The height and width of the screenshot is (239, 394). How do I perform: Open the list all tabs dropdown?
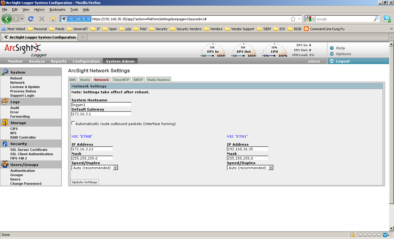click(391, 37)
